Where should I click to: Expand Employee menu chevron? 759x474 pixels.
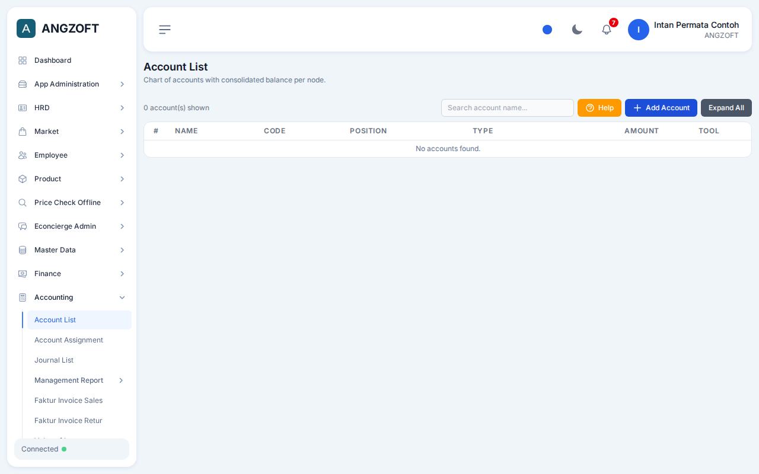(x=122, y=155)
